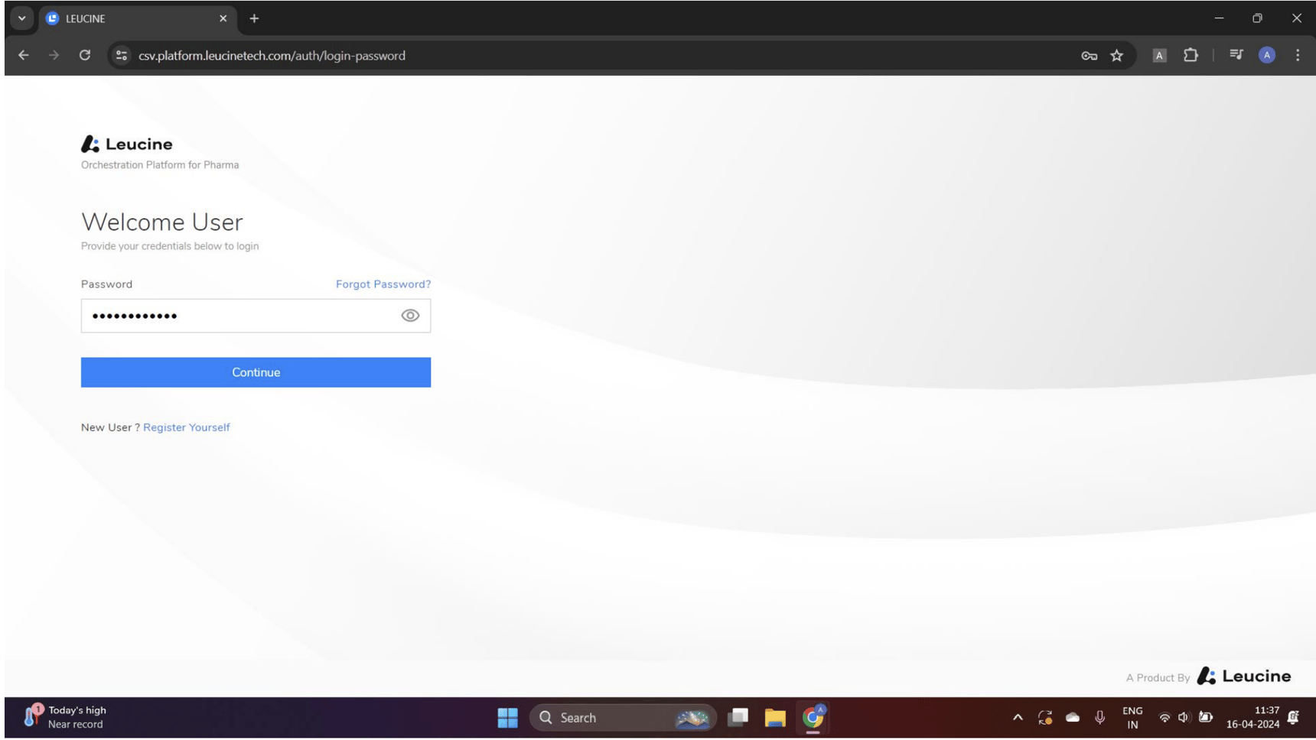1316x740 pixels.
Task: Click the Wi-Fi network icon in tray
Action: click(1165, 718)
